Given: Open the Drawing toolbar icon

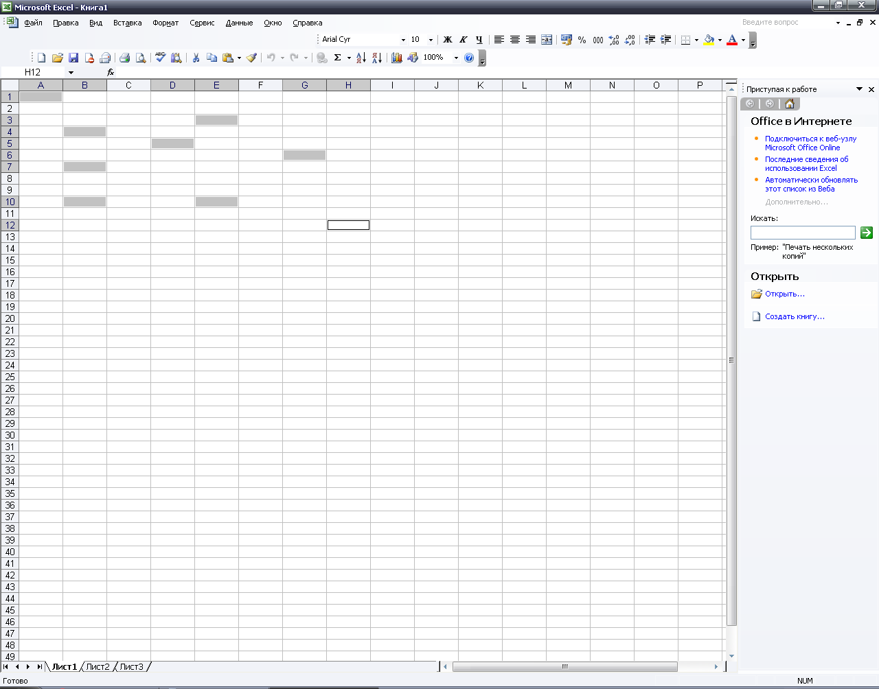Looking at the screenshot, I should click(x=413, y=58).
